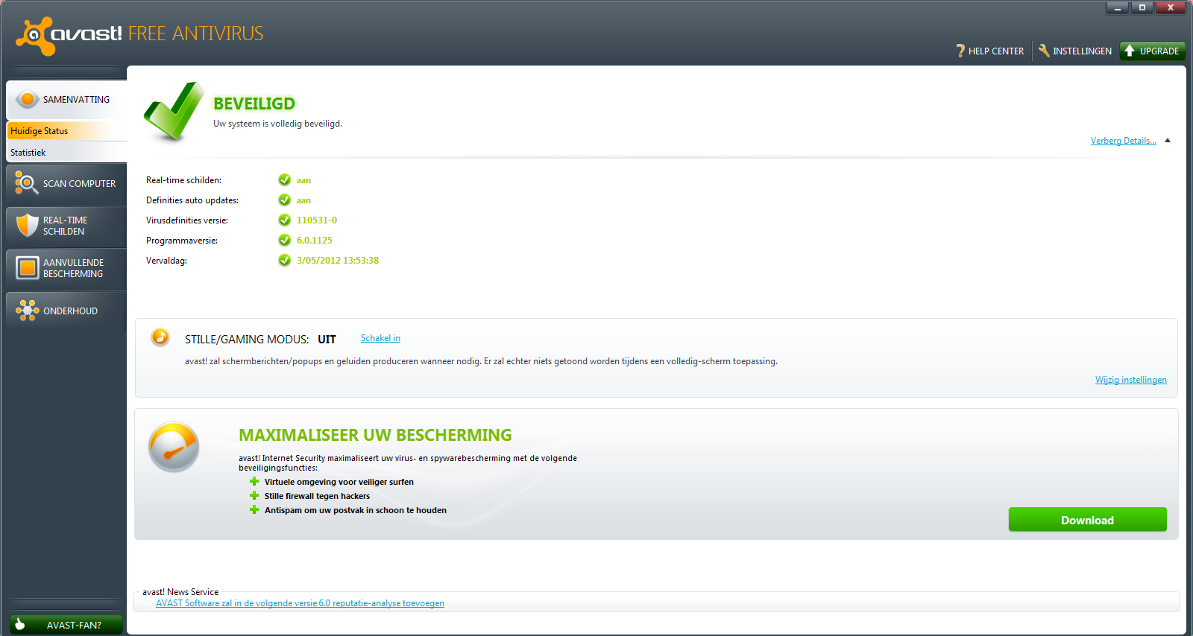Screen dimensions: 1193x636
Task: Click the protection gauge speedometer icon
Action: point(174,448)
